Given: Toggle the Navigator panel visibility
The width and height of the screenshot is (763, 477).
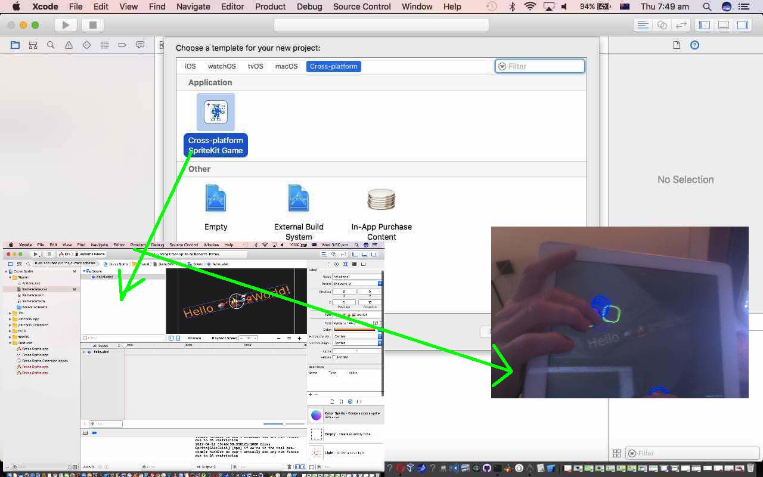Looking at the screenshot, I should tap(705, 25).
